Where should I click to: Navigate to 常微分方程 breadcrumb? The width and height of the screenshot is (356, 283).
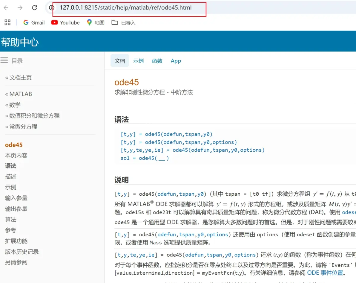tap(21, 127)
